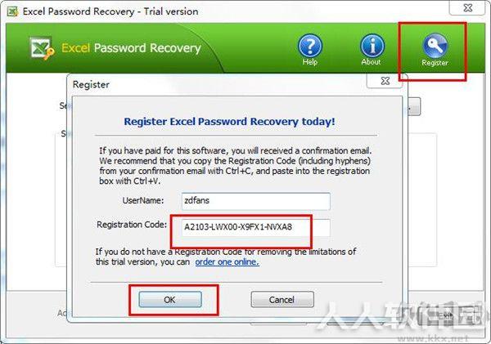The image size is (491, 344).
Task: Open the About info icon
Action: click(x=372, y=50)
